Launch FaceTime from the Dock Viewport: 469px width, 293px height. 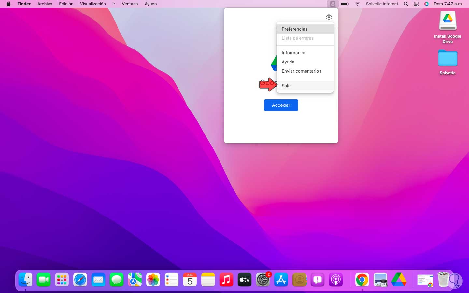[44, 280]
